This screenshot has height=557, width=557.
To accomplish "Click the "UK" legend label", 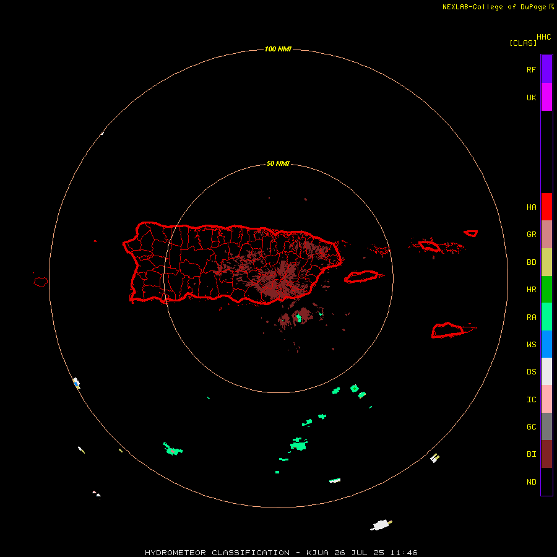I will pyautogui.click(x=531, y=98).
